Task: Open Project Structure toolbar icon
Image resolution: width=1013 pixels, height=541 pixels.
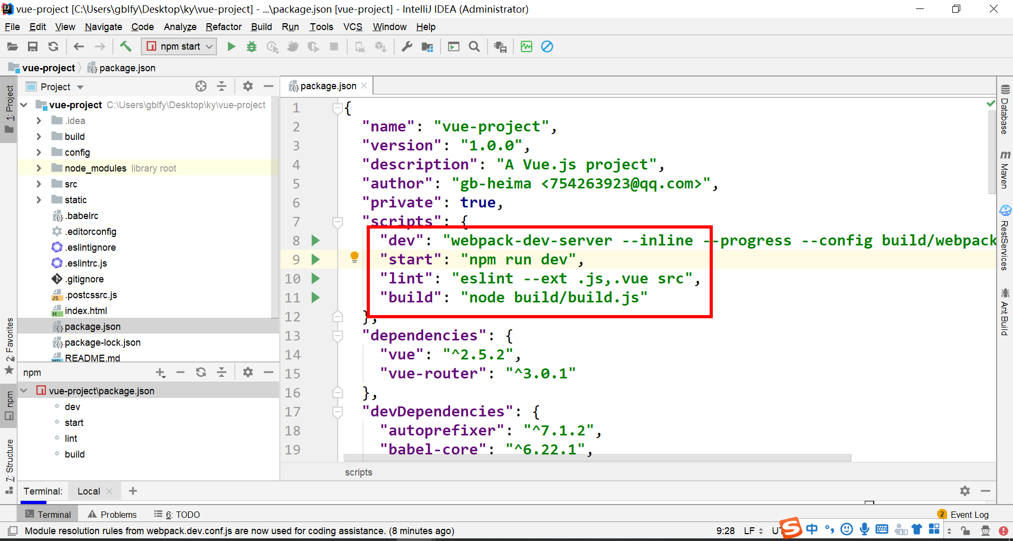Action: (427, 47)
